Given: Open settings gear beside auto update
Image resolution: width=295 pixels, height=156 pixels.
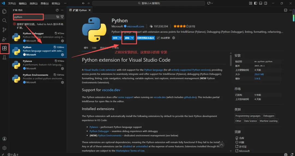Looking at the screenshot, I should [x=174, y=38].
